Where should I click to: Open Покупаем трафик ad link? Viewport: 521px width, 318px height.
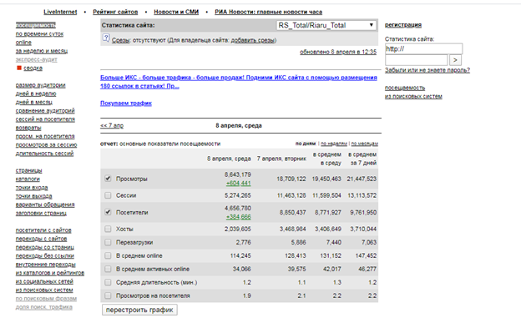[126, 103]
